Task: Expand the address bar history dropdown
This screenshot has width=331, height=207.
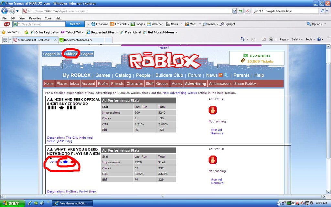Action: [235, 11]
